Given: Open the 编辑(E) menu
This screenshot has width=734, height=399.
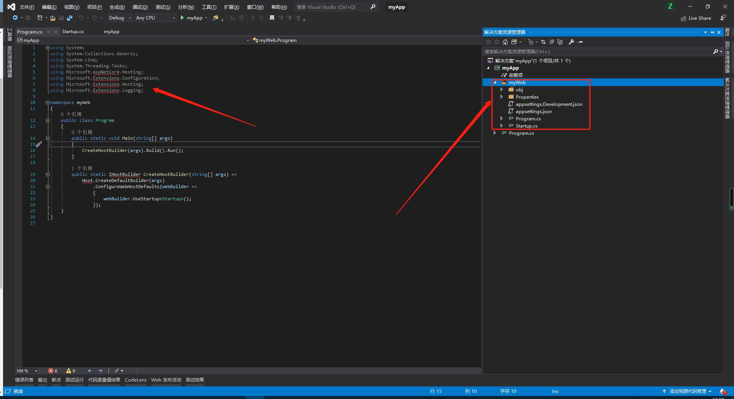Looking at the screenshot, I should pyautogui.click(x=49, y=7).
